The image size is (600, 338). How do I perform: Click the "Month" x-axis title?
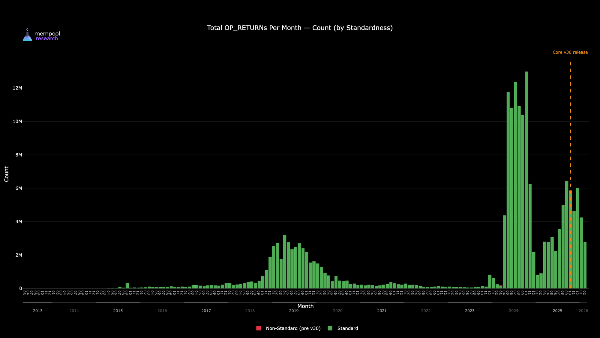(305, 306)
